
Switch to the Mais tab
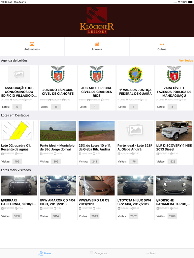153,253
